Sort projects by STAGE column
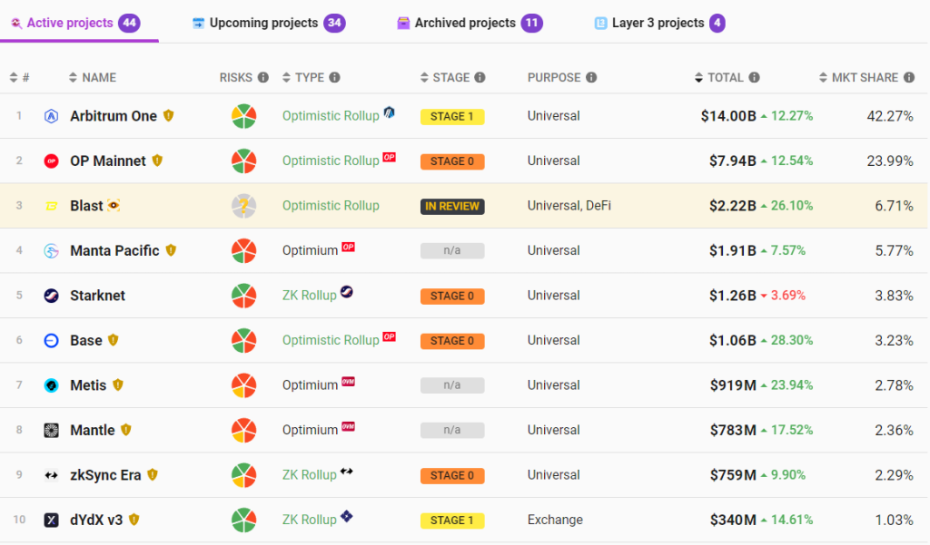Screen dimensions: 930x545 [x=445, y=78]
